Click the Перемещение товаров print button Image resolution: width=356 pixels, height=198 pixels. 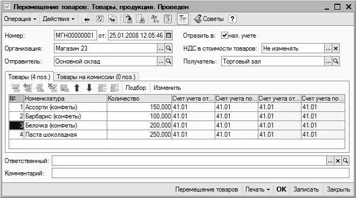pos(207,189)
